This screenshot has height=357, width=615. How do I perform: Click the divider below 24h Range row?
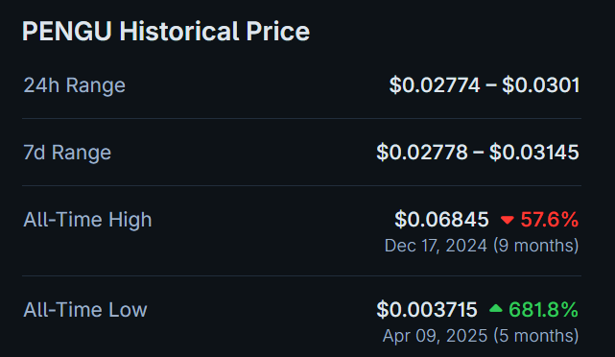tap(301, 118)
